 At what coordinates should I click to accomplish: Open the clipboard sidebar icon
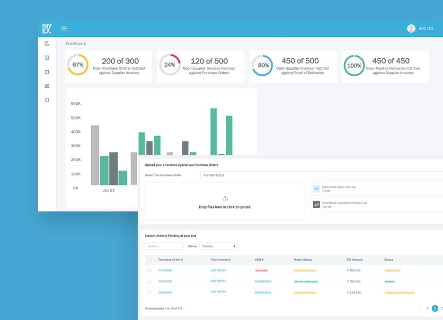[x=47, y=72]
